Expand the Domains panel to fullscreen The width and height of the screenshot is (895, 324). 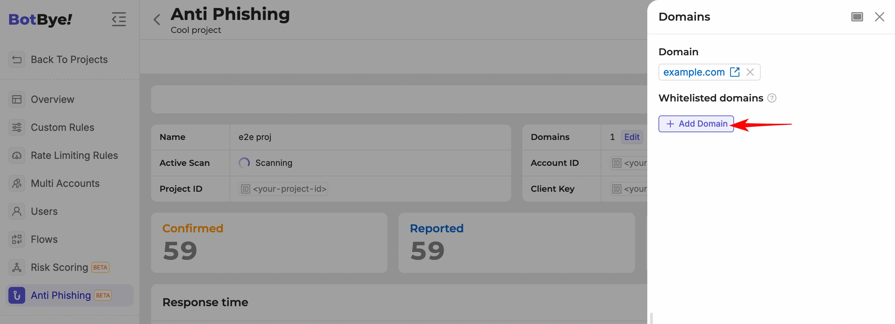[857, 17]
